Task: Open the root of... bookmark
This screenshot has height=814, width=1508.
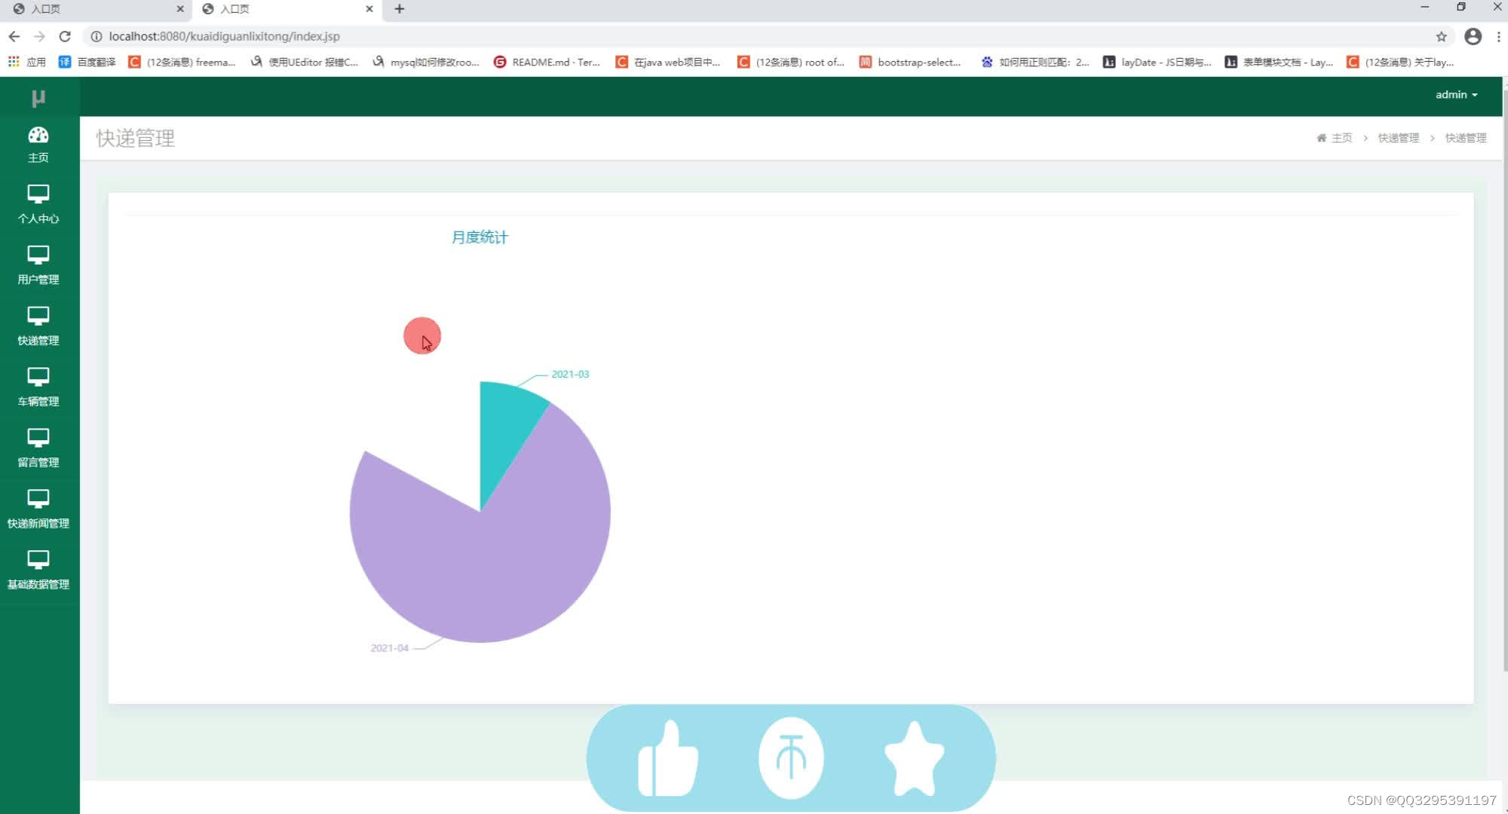Action: tap(791, 62)
